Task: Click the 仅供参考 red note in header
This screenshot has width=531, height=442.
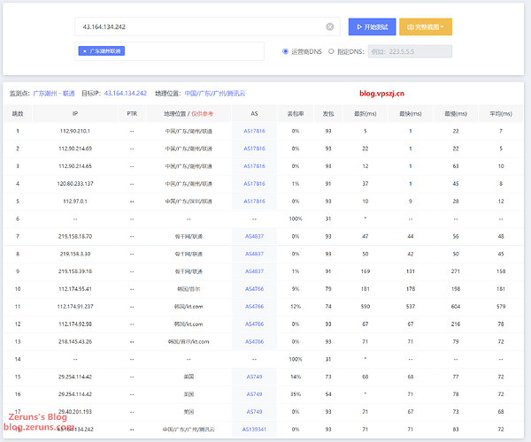Action: [x=204, y=113]
